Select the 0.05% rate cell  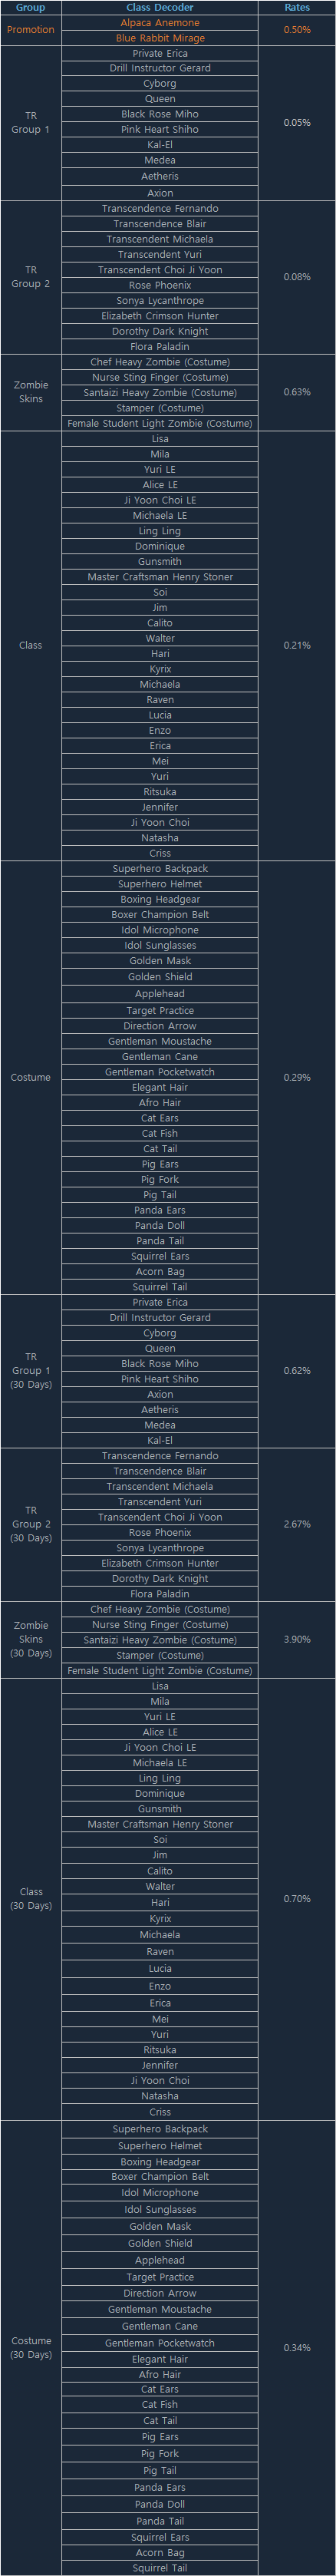click(297, 122)
